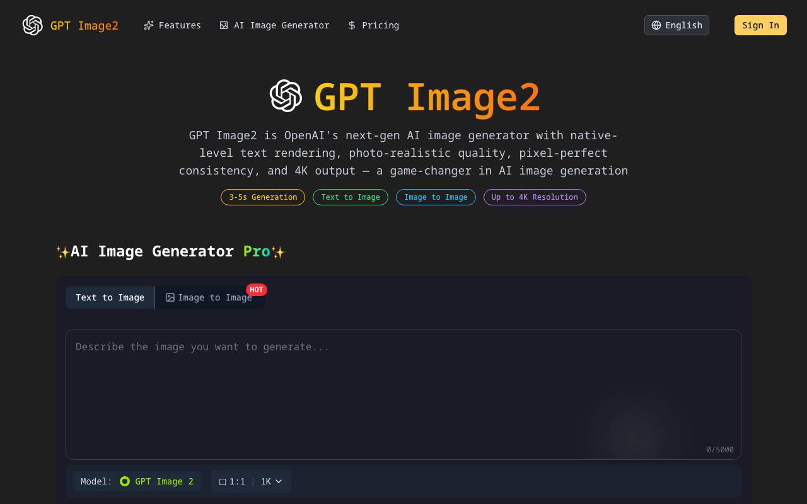Open the English language dropdown
807x504 pixels.
(x=676, y=25)
